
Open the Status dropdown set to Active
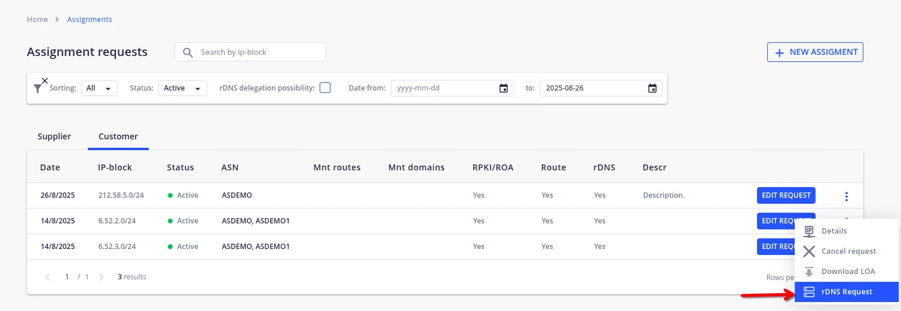point(183,88)
